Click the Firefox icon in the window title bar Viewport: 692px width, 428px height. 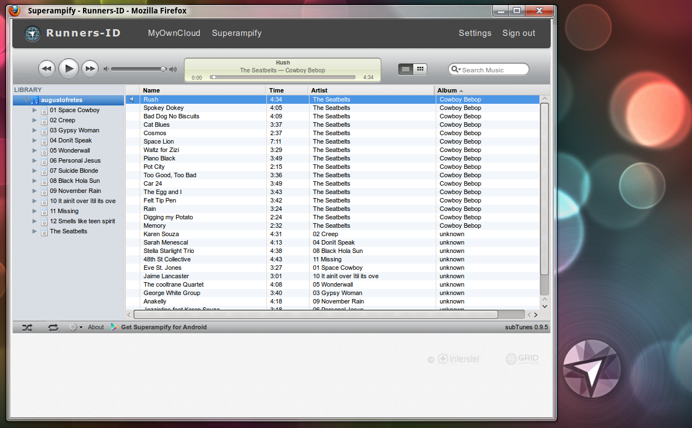tap(15, 11)
